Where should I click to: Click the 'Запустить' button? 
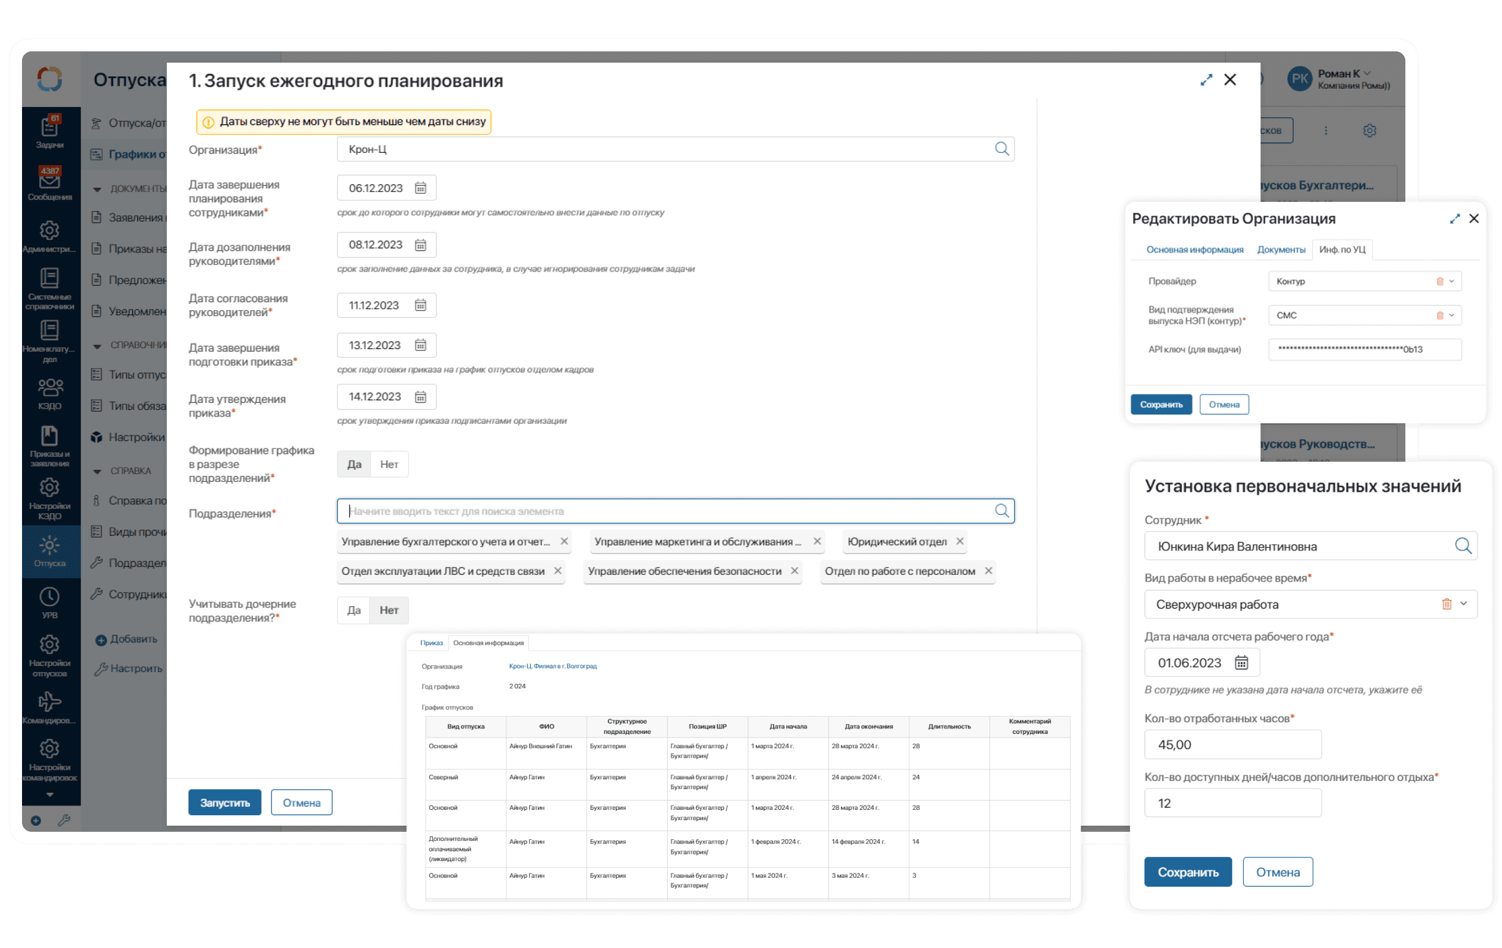coord(224,802)
